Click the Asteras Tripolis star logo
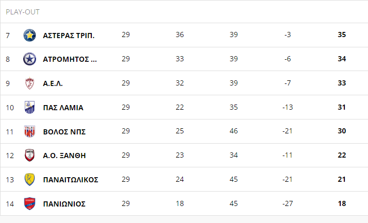 29,36
